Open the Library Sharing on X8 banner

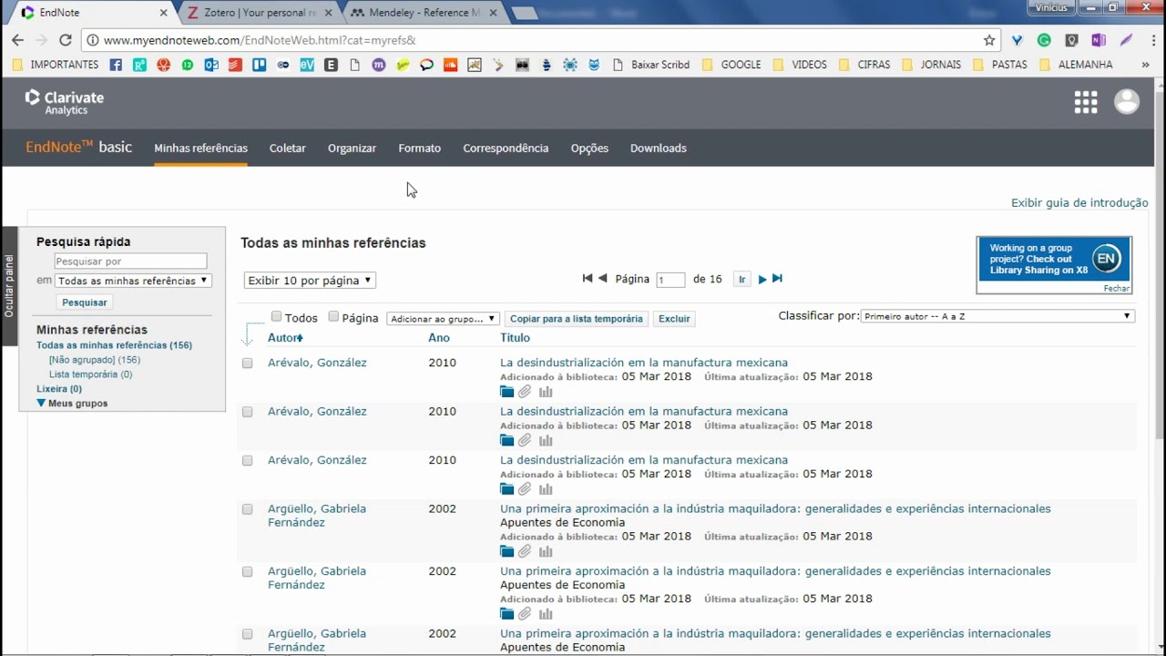point(1054,259)
